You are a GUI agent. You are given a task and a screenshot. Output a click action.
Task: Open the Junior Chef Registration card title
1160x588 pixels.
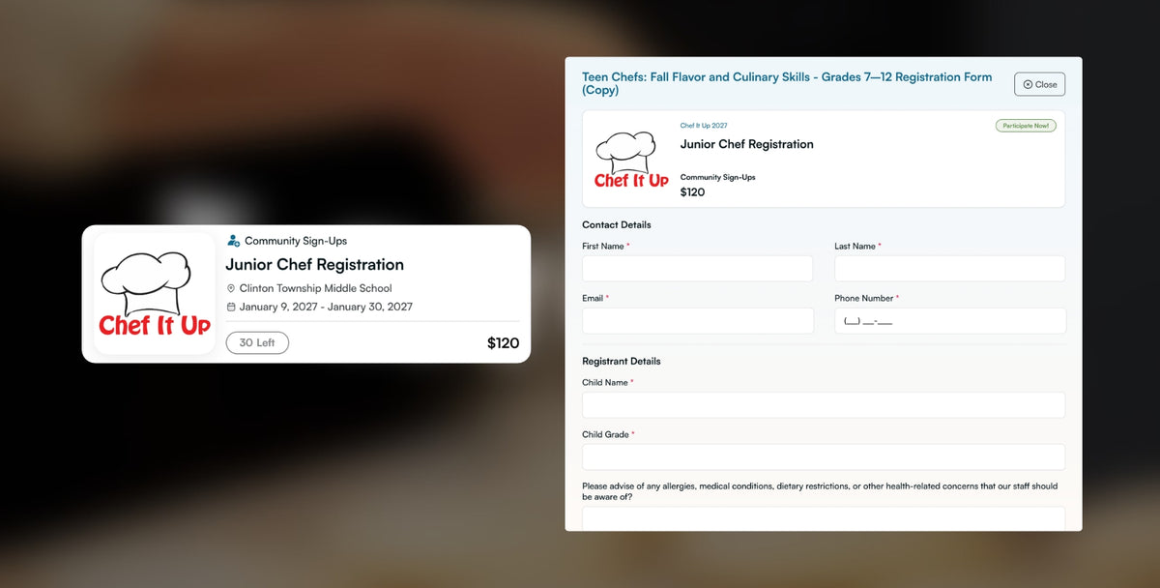[x=315, y=265]
